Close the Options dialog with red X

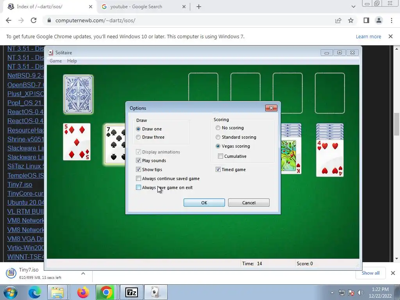[271, 108]
